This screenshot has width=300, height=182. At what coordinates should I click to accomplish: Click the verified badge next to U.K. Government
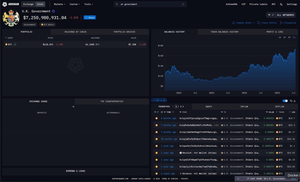[x=53, y=11]
